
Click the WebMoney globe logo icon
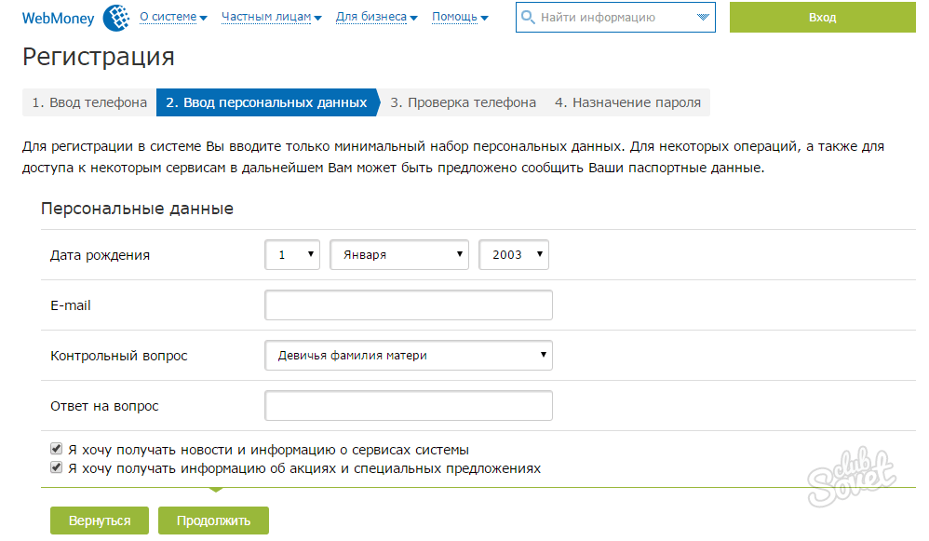click(116, 17)
